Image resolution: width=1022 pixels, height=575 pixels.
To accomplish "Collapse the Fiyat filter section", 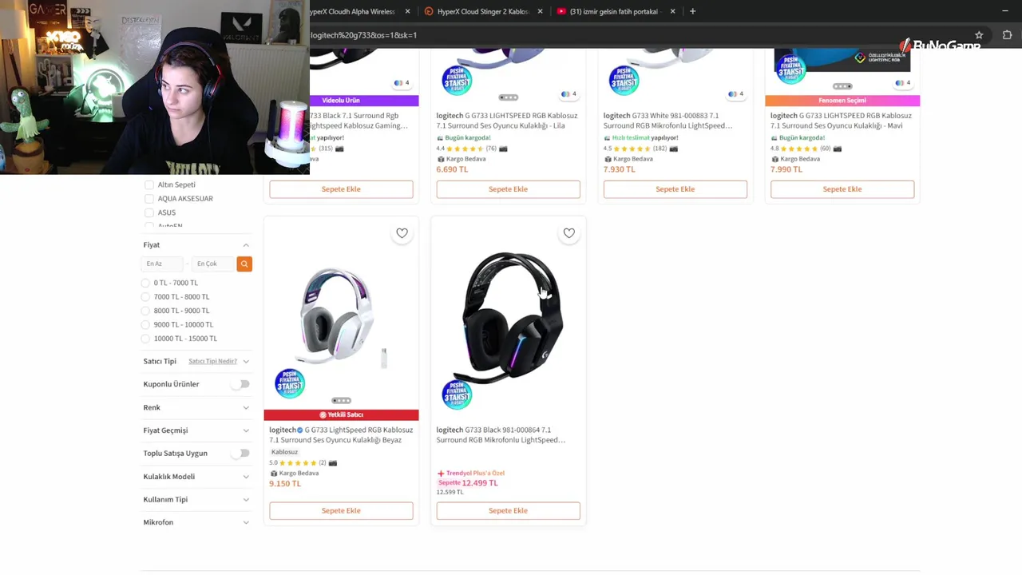I will click(246, 245).
